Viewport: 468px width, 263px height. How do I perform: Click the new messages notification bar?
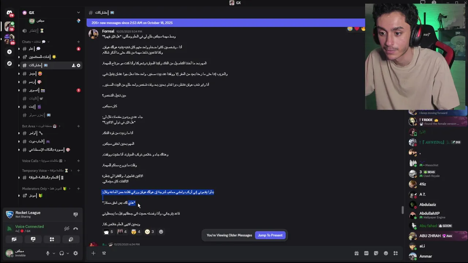click(226, 23)
